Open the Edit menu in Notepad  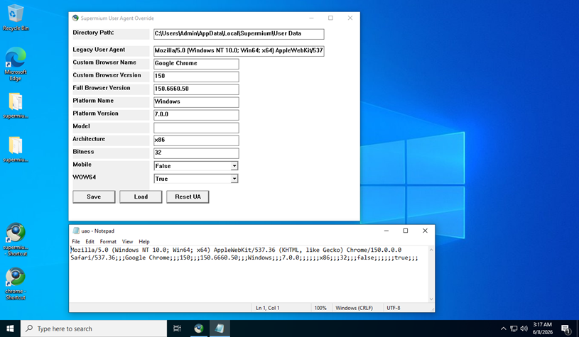(90, 241)
